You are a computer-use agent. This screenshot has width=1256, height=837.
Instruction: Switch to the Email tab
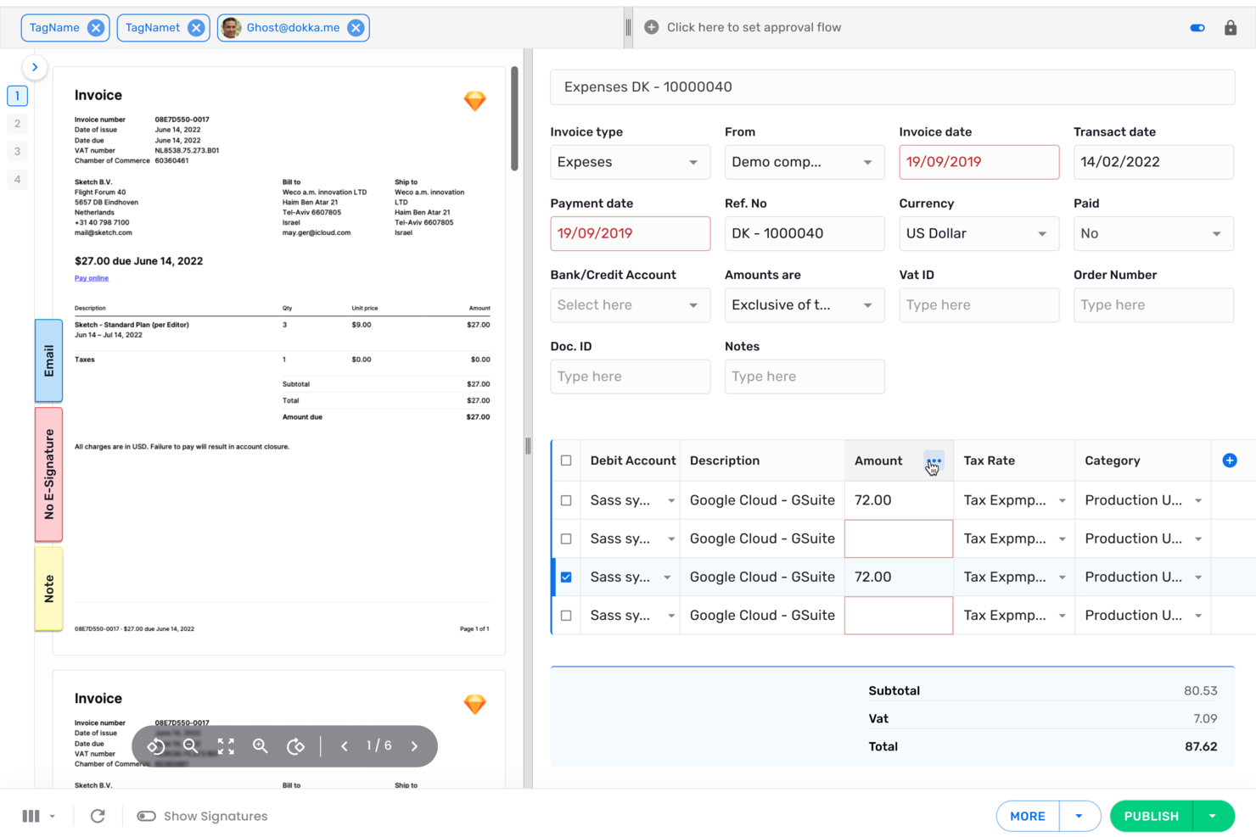[48, 361]
